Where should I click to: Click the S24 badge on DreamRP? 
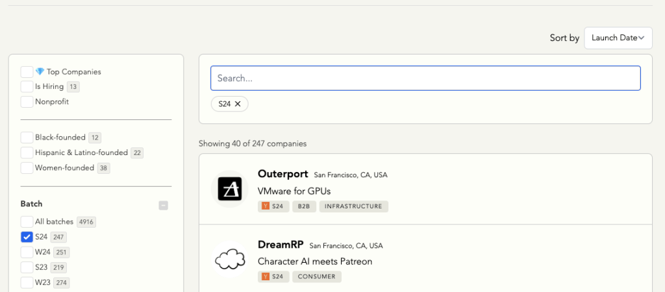273,276
